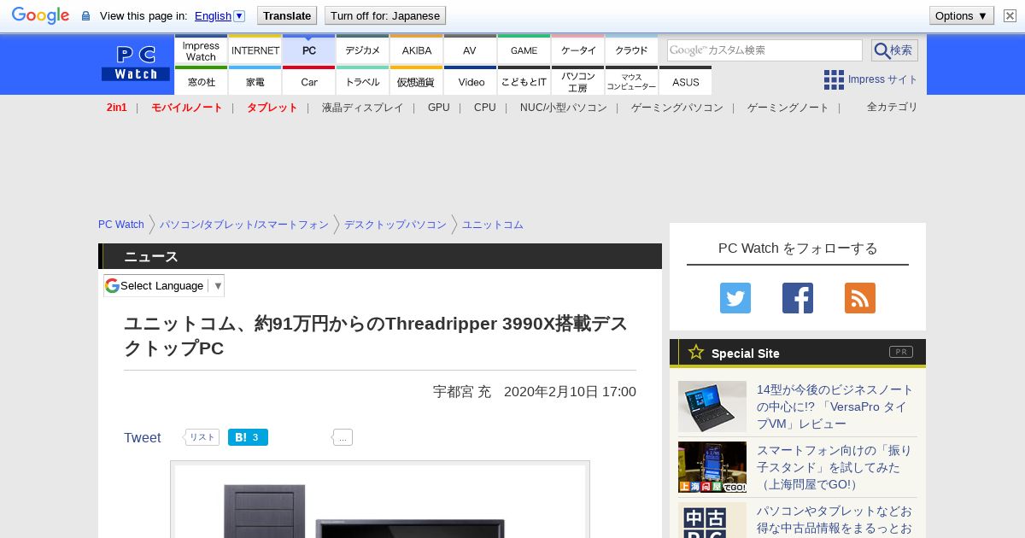Open the 振り子スタンド article link
The image size is (1025, 538).
[835, 467]
